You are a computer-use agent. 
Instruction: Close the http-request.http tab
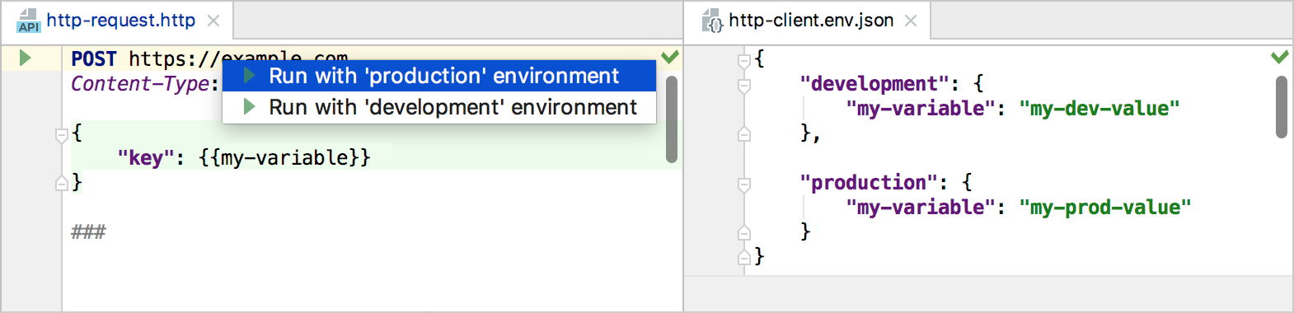213,21
